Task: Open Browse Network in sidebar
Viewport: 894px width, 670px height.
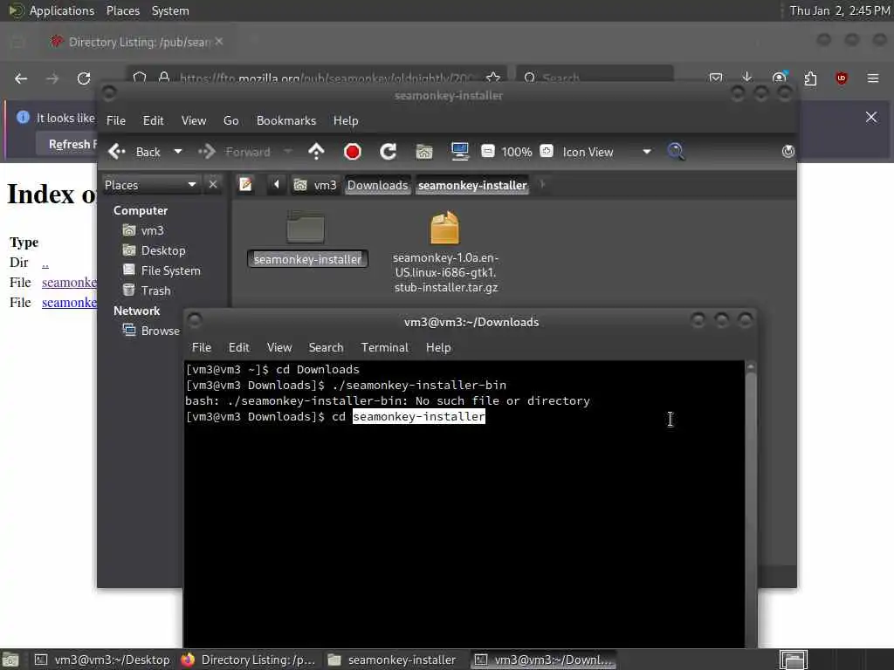Action: [x=152, y=331]
